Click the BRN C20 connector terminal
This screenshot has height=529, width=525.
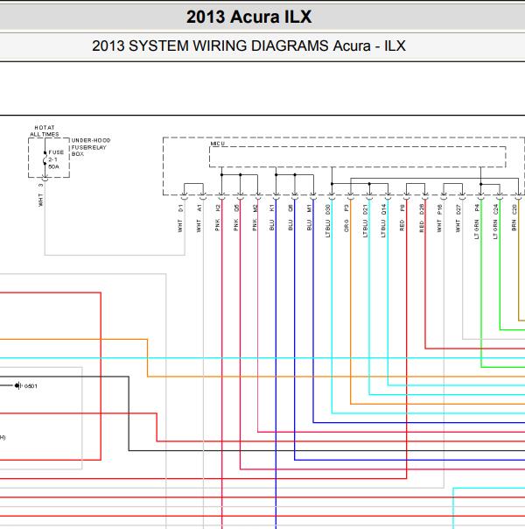[518, 196]
